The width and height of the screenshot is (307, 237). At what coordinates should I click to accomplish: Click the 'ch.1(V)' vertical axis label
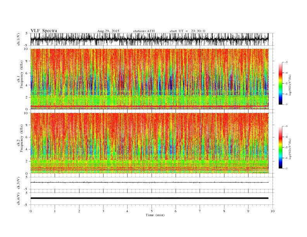tap(19, 39)
